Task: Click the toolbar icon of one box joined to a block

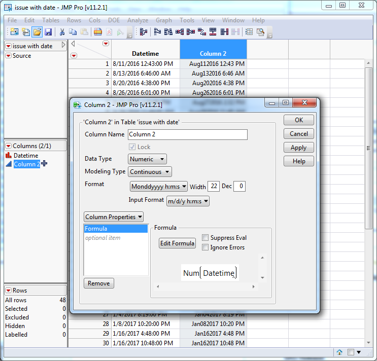Action: coord(191,32)
